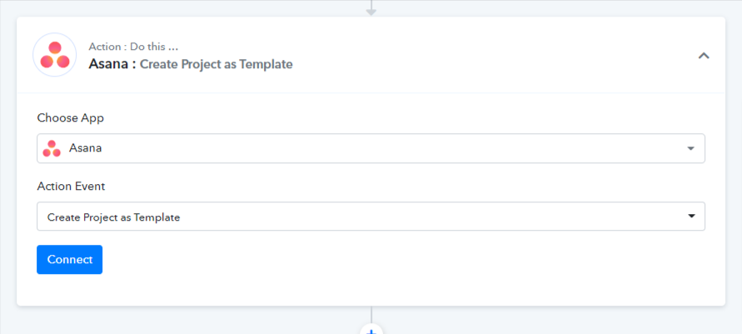Viewport: 742px width, 334px height.
Task: Click the gray caret in the Choose App field
Action: tap(690, 148)
